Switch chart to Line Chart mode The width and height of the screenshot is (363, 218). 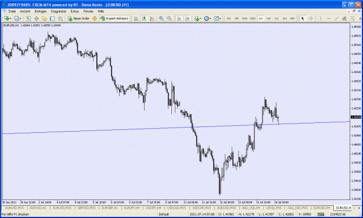tap(152, 19)
